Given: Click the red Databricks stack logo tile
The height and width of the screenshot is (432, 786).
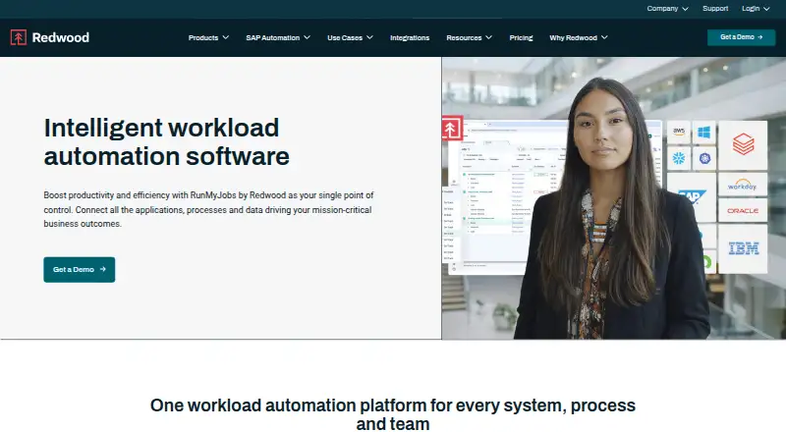Looking at the screenshot, I should click(x=743, y=145).
